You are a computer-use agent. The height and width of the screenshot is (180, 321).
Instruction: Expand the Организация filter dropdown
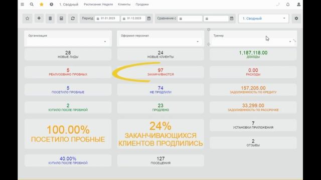click(x=68, y=41)
